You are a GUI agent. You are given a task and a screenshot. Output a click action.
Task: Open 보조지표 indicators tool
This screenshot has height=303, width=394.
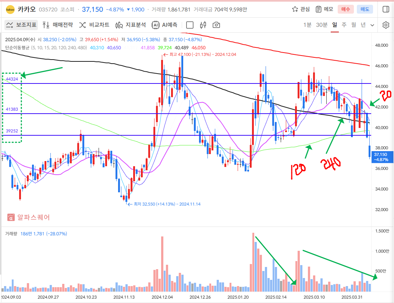coord(21,25)
